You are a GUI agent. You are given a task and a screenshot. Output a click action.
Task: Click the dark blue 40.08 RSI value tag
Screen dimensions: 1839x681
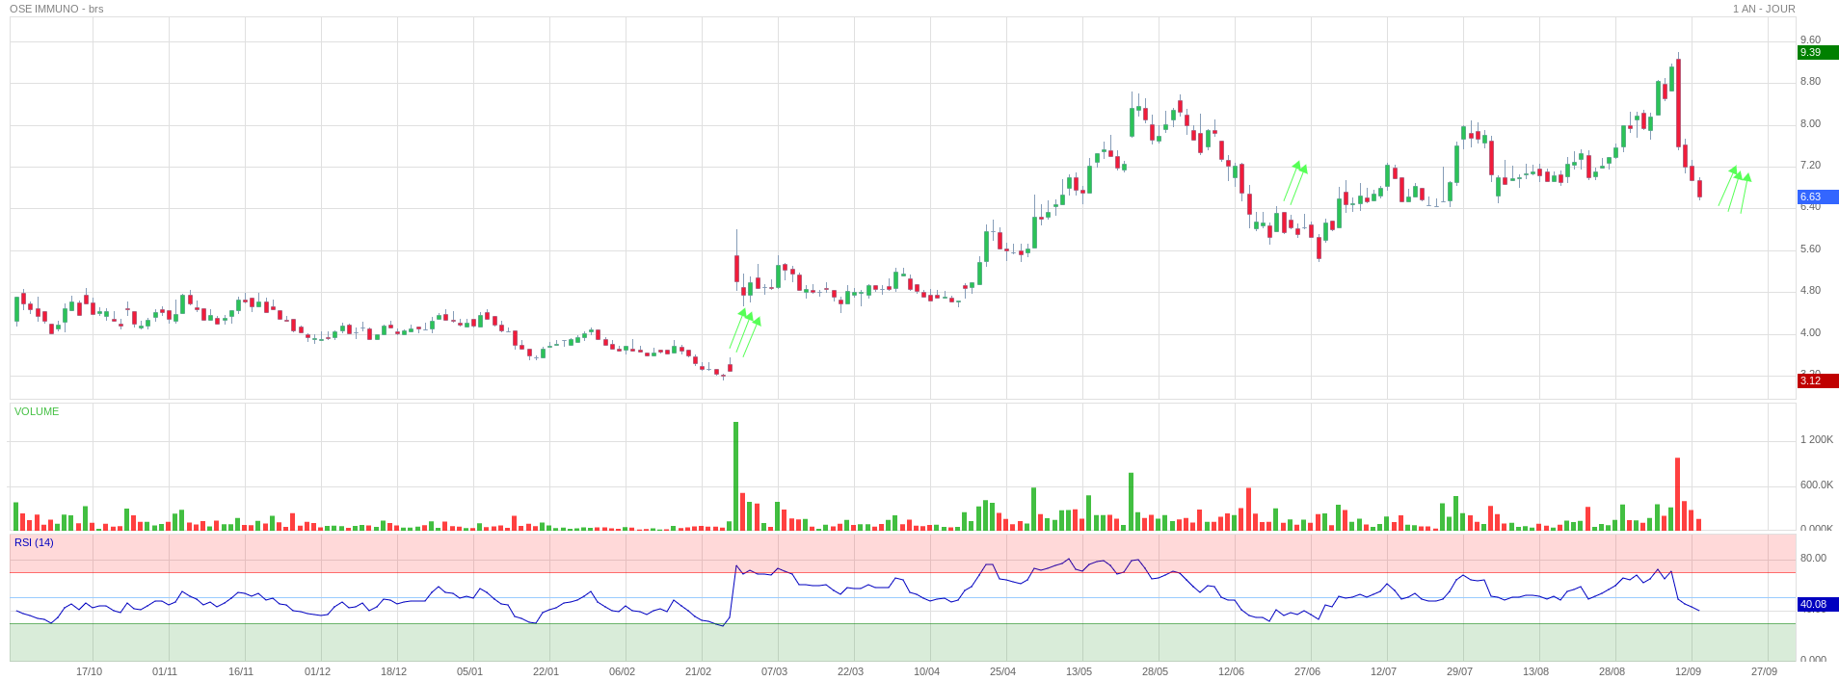1818,605
